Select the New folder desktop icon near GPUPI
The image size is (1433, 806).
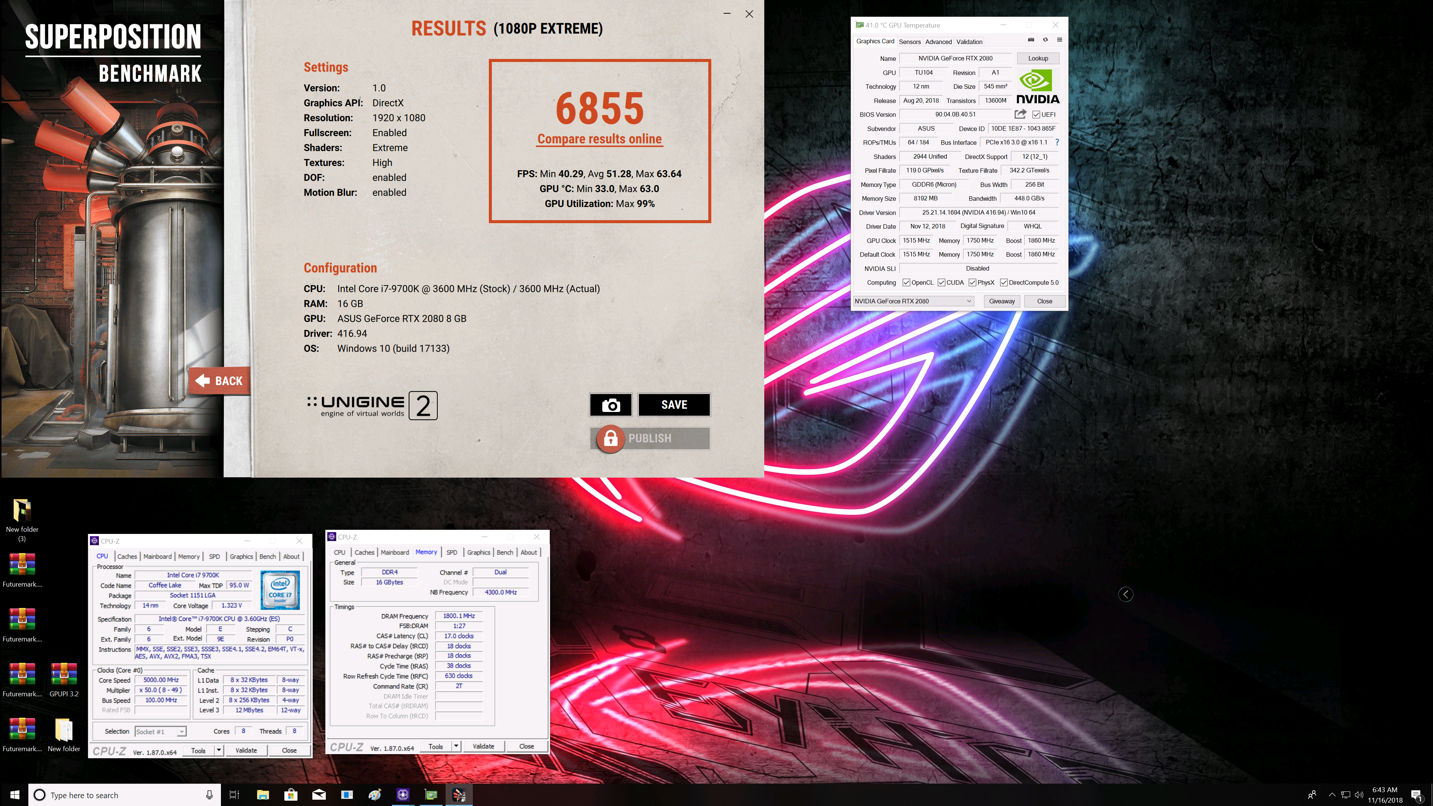click(64, 735)
